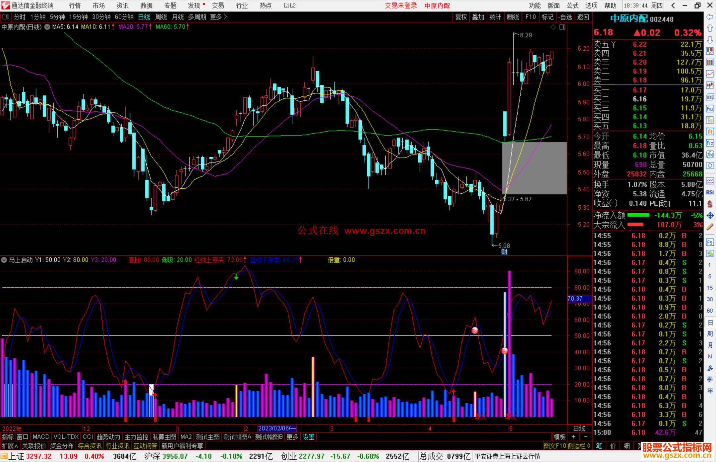Expand the 扩展 panel at bottom left

click(10, 446)
